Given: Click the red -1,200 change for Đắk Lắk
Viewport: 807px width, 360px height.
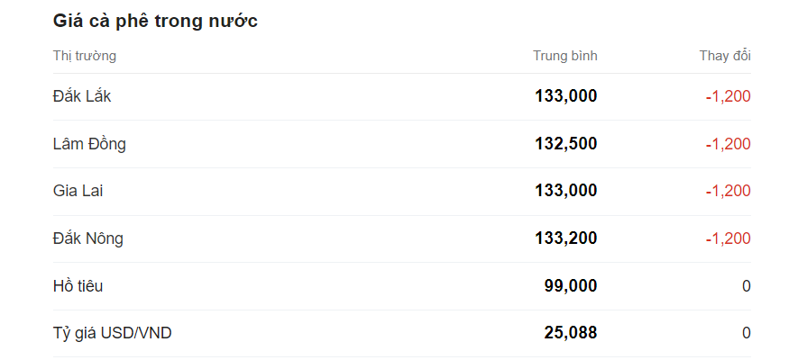Looking at the screenshot, I should coord(728,96).
